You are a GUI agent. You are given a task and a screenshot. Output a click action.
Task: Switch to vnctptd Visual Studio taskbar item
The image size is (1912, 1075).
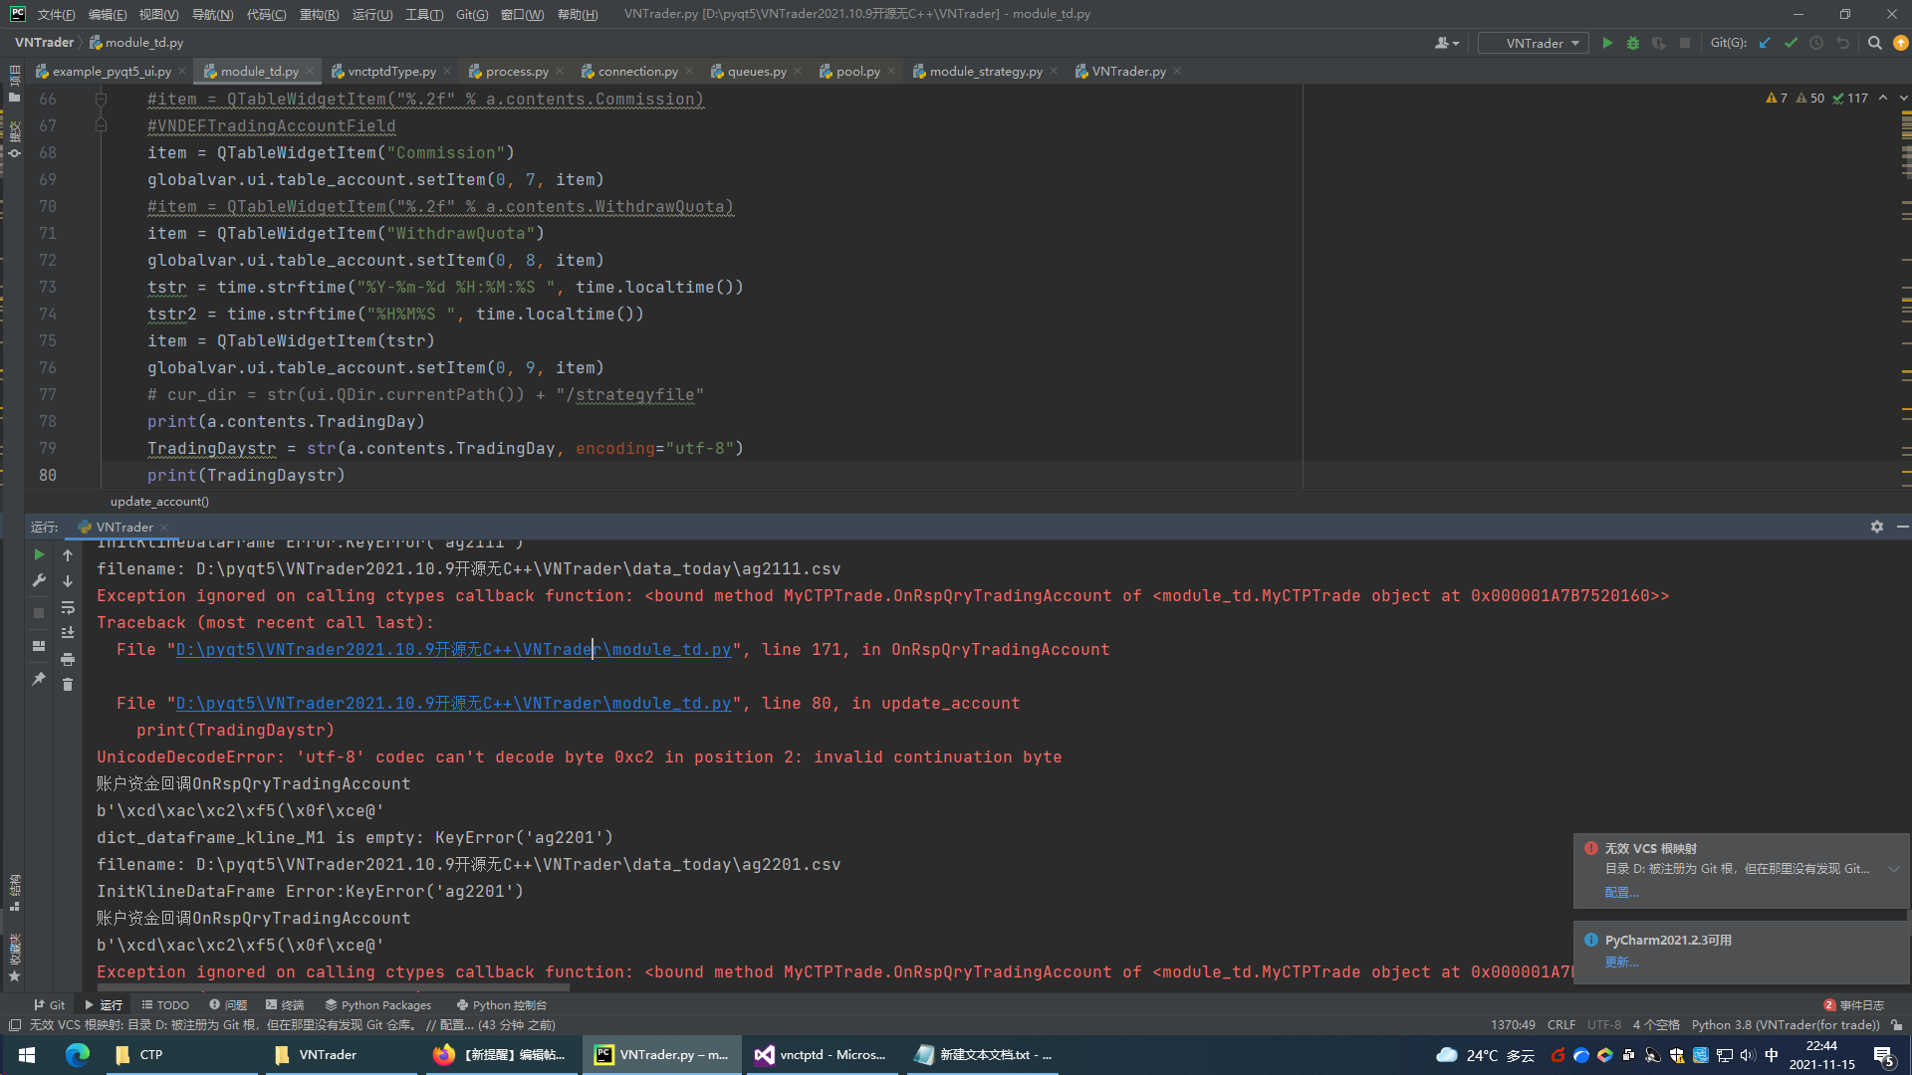click(x=821, y=1054)
